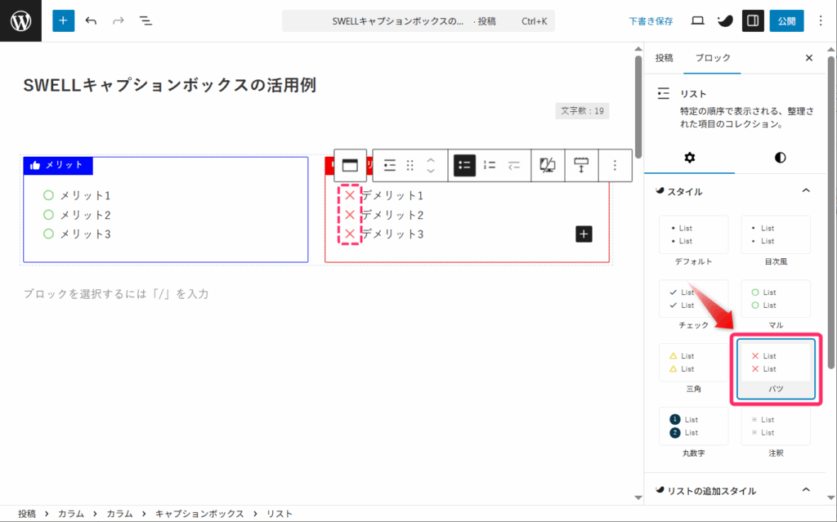Undo the last change
This screenshot has width=837, height=522.
click(x=91, y=20)
